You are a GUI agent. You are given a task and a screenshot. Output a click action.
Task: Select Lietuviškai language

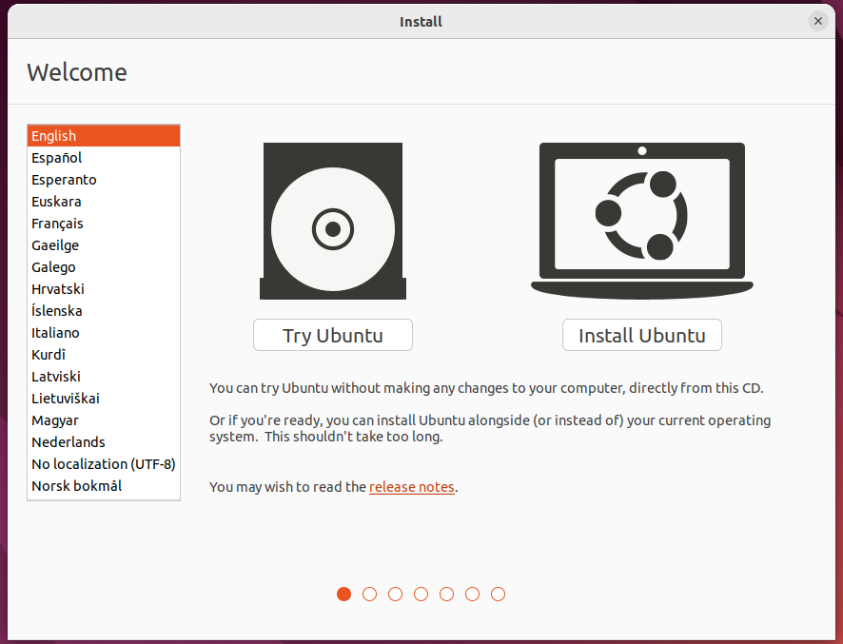(x=104, y=399)
